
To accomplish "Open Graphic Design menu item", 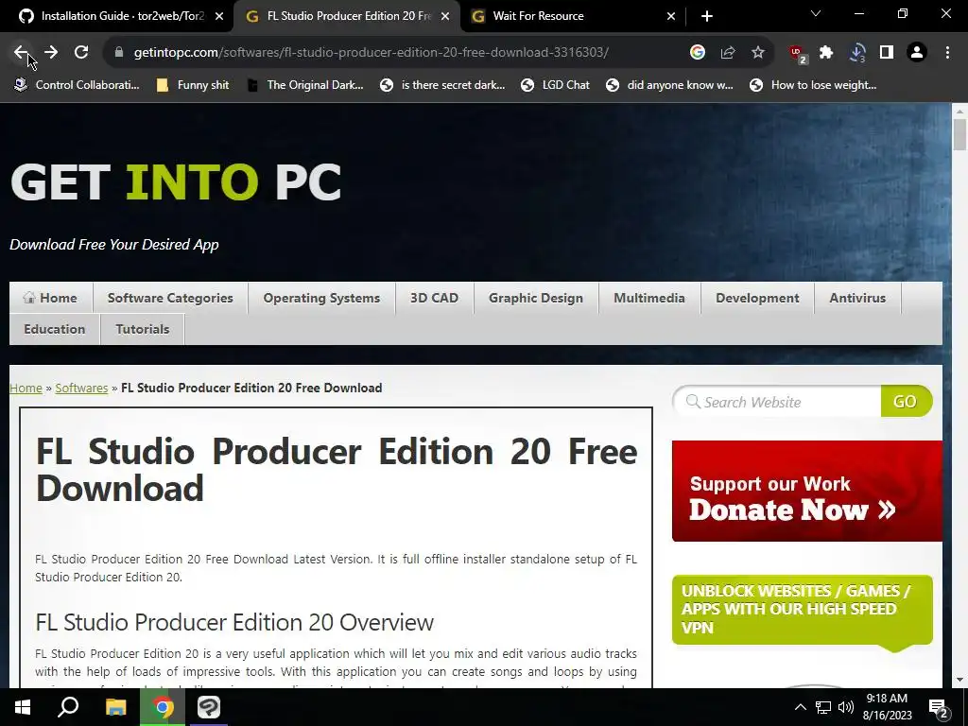I will pyautogui.click(x=536, y=298).
